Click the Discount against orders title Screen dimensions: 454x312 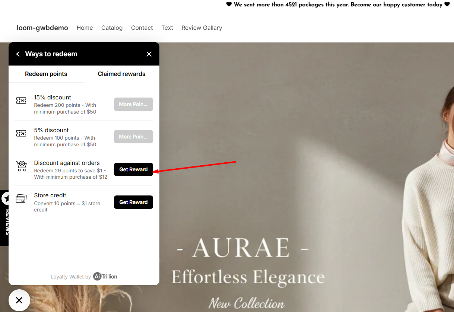tap(67, 163)
